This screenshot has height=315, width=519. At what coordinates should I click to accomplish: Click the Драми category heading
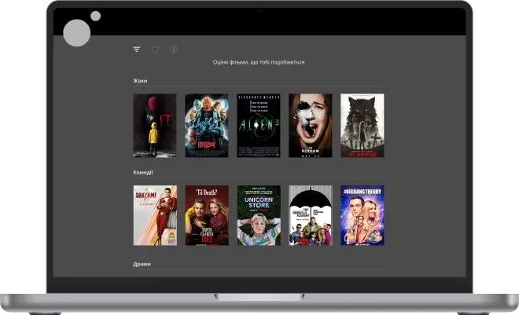click(x=142, y=264)
